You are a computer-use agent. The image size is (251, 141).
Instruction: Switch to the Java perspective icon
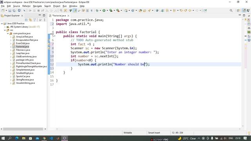244,11
